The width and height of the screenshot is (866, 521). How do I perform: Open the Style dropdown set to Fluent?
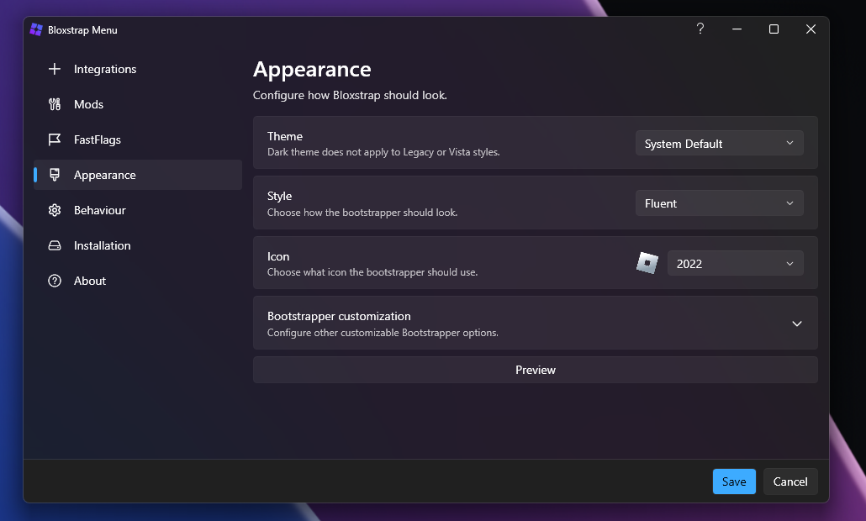719,203
